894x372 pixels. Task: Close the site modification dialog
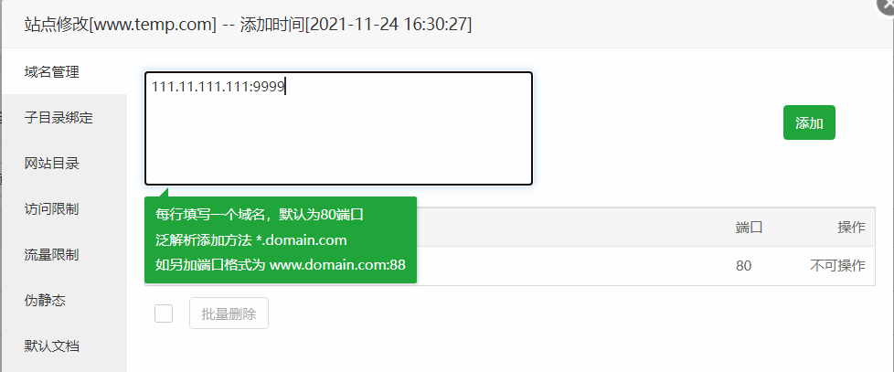click(887, 3)
